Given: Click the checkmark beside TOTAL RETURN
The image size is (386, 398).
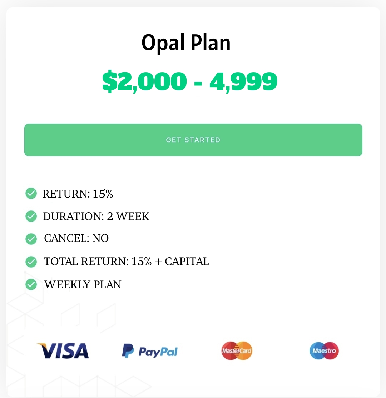Looking at the screenshot, I should (x=31, y=262).
